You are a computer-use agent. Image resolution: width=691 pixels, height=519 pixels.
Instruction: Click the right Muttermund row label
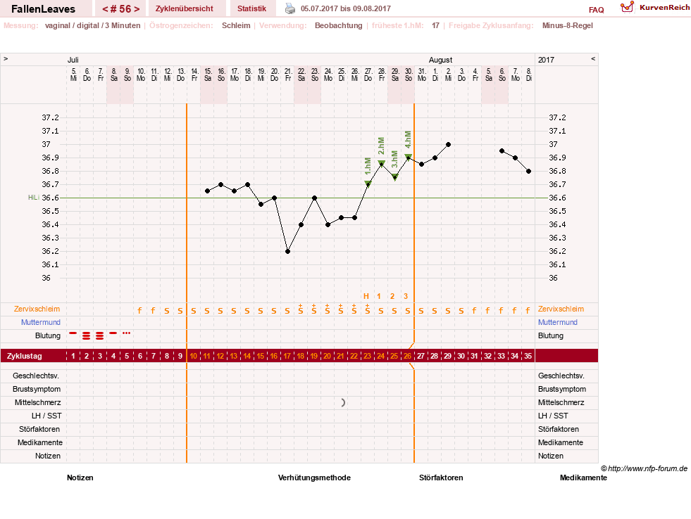[557, 322]
